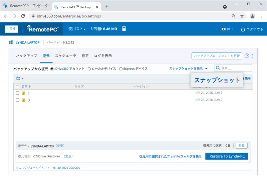Open a new browser tab with plus
The height and width of the screenshot is (182, 267).
coord(107,7)
